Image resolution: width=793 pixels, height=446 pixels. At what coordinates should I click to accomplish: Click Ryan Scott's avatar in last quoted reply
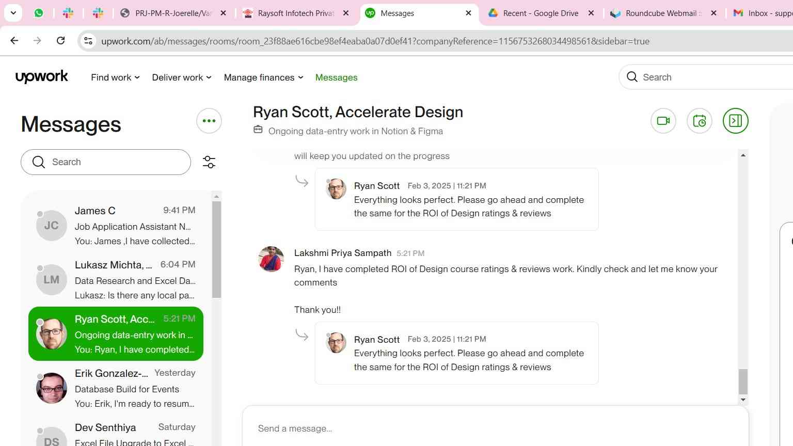pyautogui.click(x=336, y=343)
